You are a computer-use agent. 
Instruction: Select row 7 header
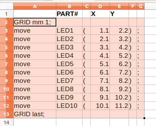[x=7, y=64]
